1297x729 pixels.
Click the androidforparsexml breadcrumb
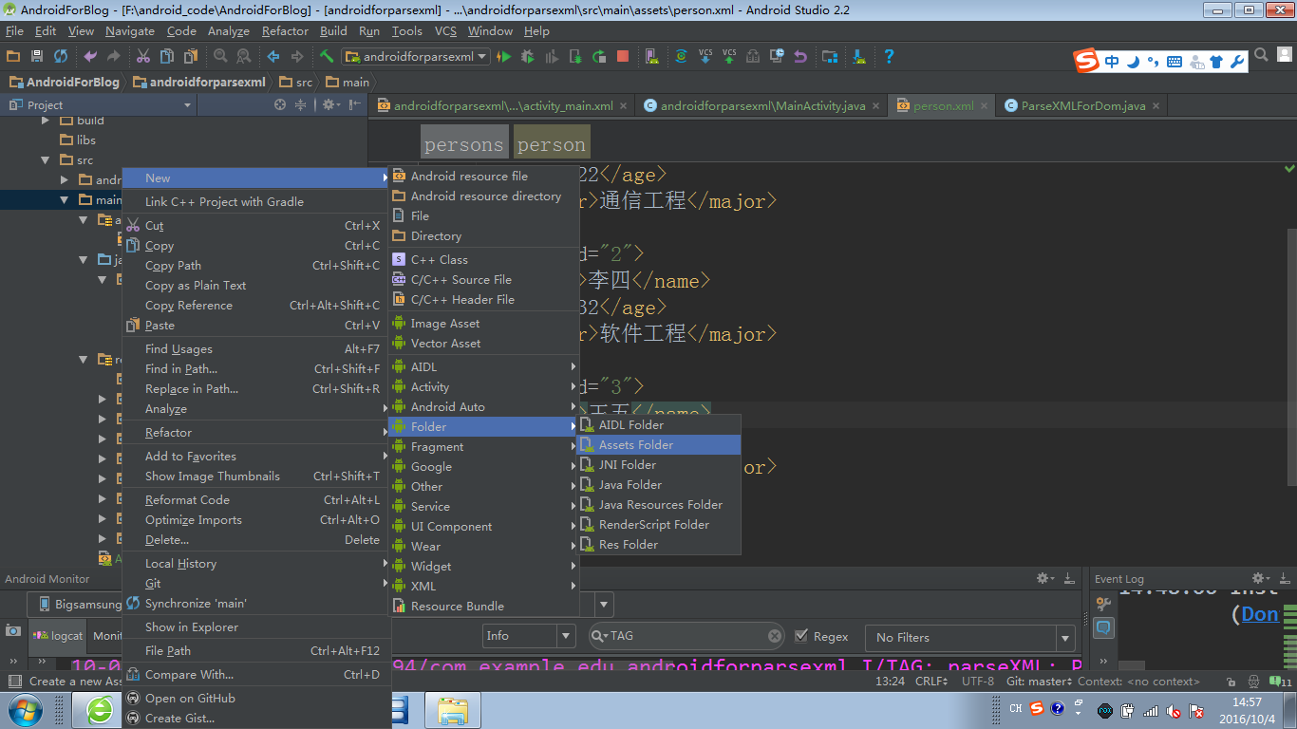click(x=199, y=83)
